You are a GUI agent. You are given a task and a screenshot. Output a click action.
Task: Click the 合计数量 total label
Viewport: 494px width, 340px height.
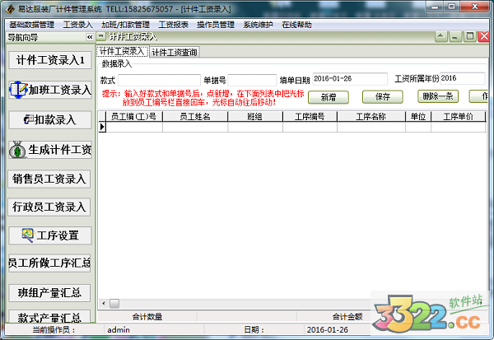click(x=147, y=316)
